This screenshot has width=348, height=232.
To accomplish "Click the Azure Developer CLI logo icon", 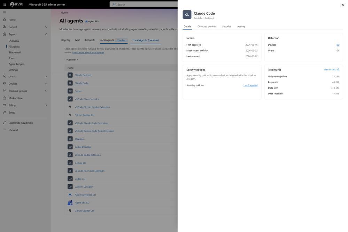I will [x=70, y=195].
